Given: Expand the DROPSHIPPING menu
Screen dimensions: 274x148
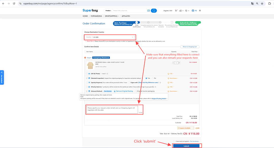Looking at the screenshot, I should click(x=112, y=16).
